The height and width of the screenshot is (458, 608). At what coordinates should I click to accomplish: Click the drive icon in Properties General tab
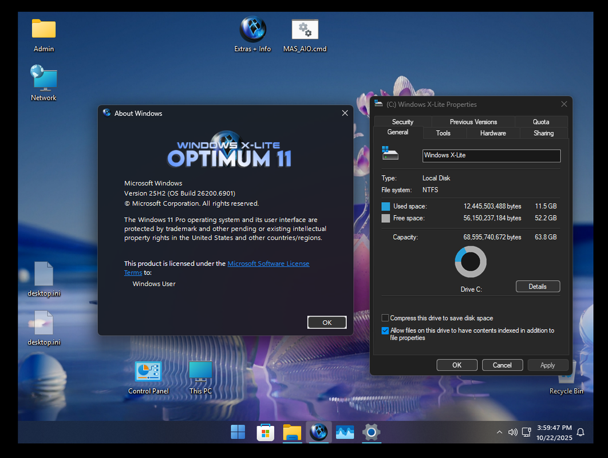390,153
